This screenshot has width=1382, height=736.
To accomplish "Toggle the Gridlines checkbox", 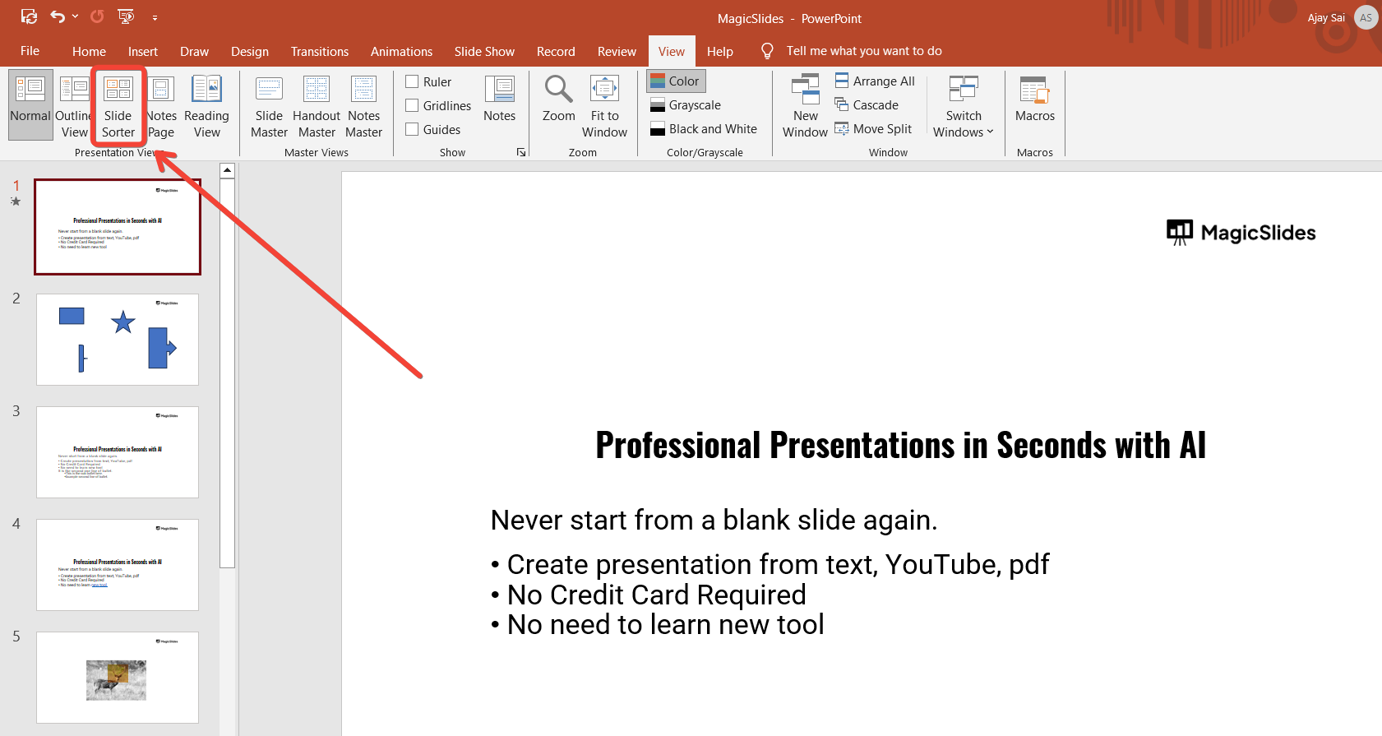I will click(x=413, y=105).
